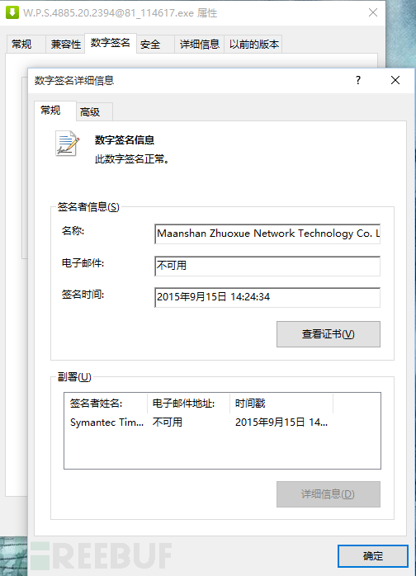
Task: Close the 属性 properties window
Action: [373, 13]
